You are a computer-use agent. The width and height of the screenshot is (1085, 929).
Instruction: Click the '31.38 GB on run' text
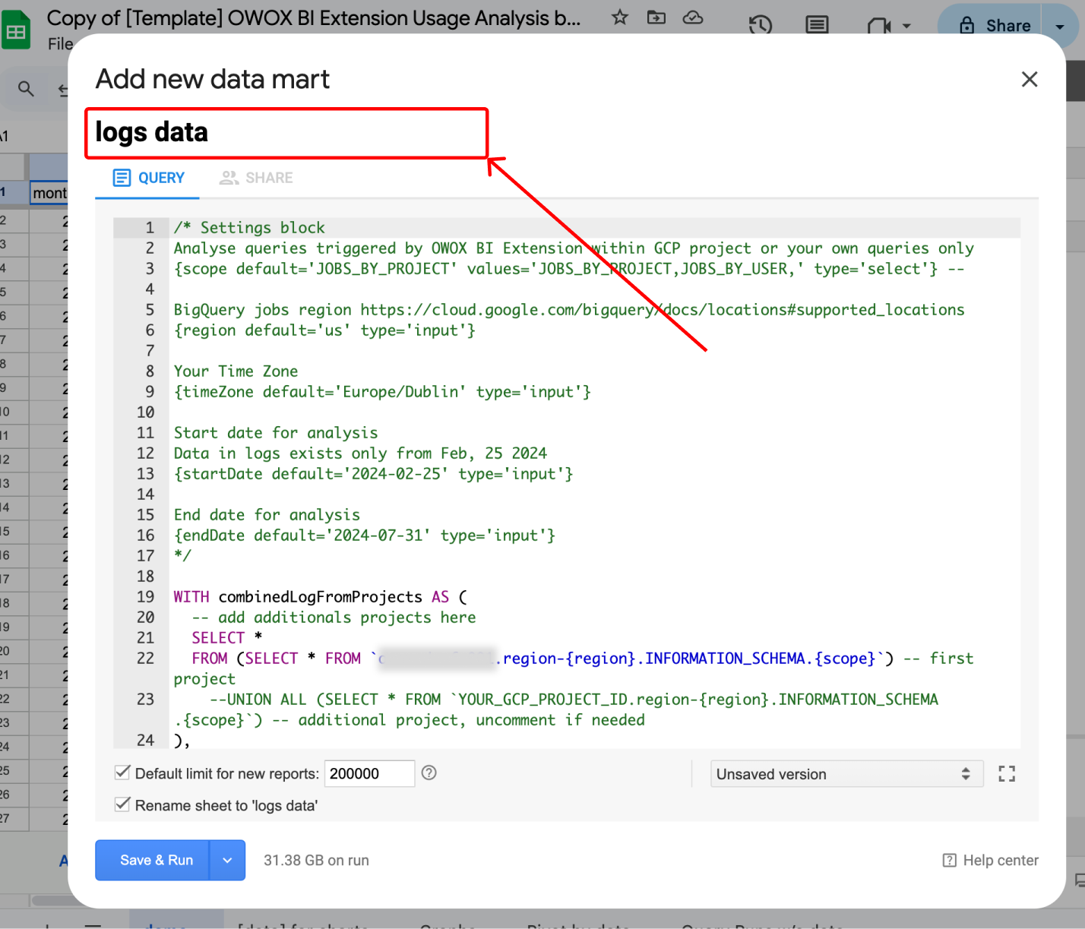point(316,860)
